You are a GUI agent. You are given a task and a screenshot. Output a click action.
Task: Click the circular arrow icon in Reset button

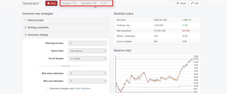[178, 3]
